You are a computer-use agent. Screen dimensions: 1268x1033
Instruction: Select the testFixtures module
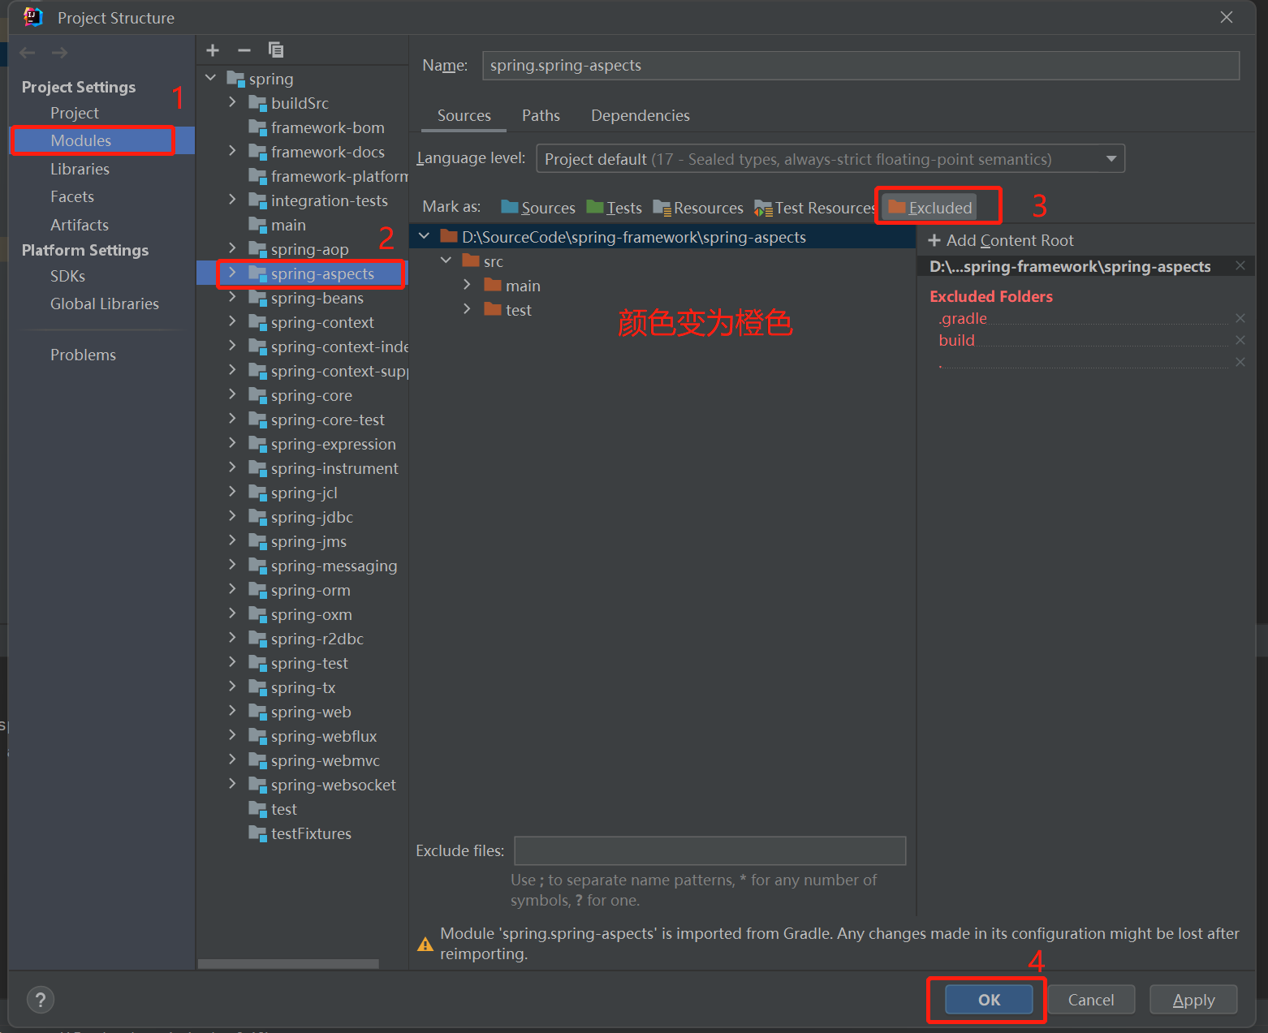pyautogui.click(x=311, y=833)
